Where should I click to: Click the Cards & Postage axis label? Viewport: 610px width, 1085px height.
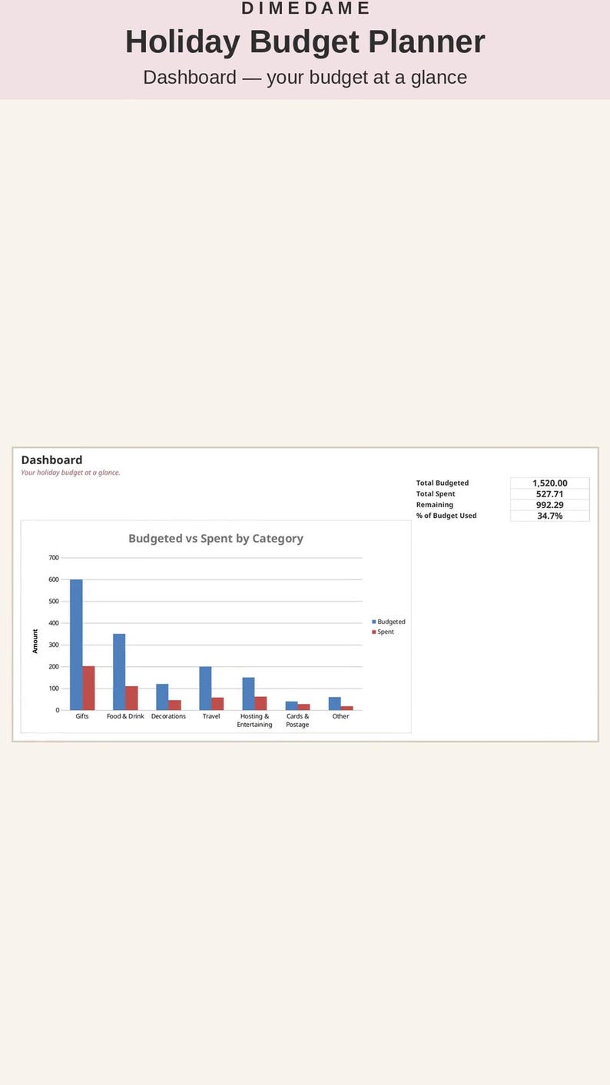tap(297, 720)
